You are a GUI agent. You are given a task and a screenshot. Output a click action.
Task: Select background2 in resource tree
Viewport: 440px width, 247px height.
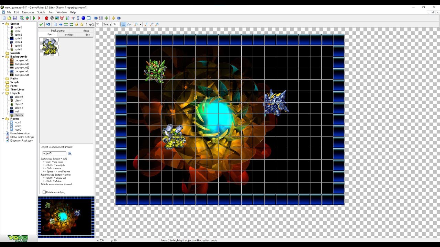point(22,68)
